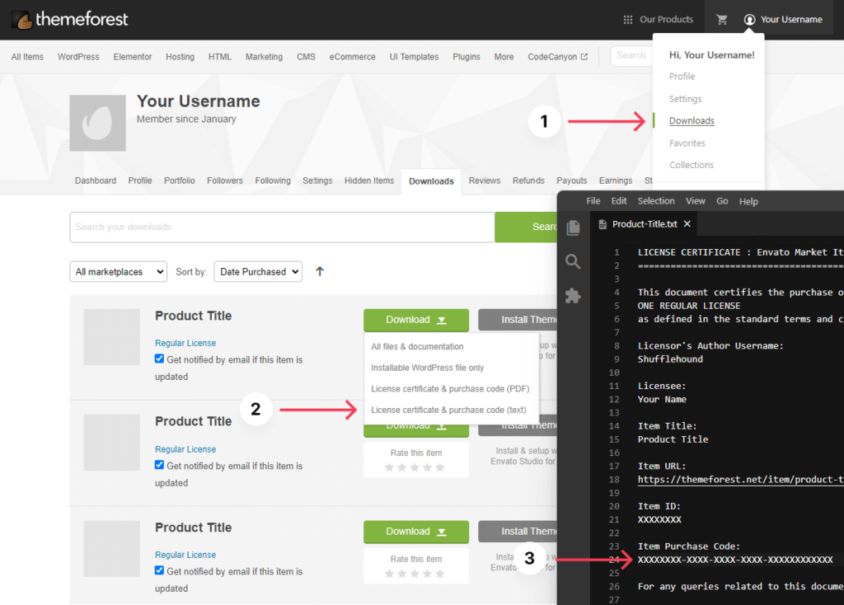Open the Your Username account menu

(x=784, y=20)
